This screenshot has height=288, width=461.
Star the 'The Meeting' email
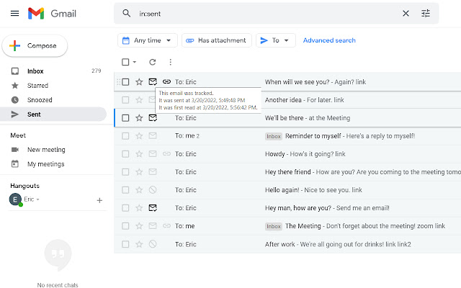139,225
